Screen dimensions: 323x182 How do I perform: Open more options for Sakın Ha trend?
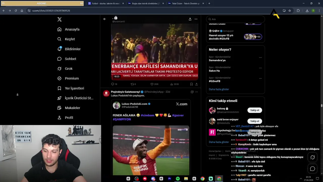tap(260, 68)
